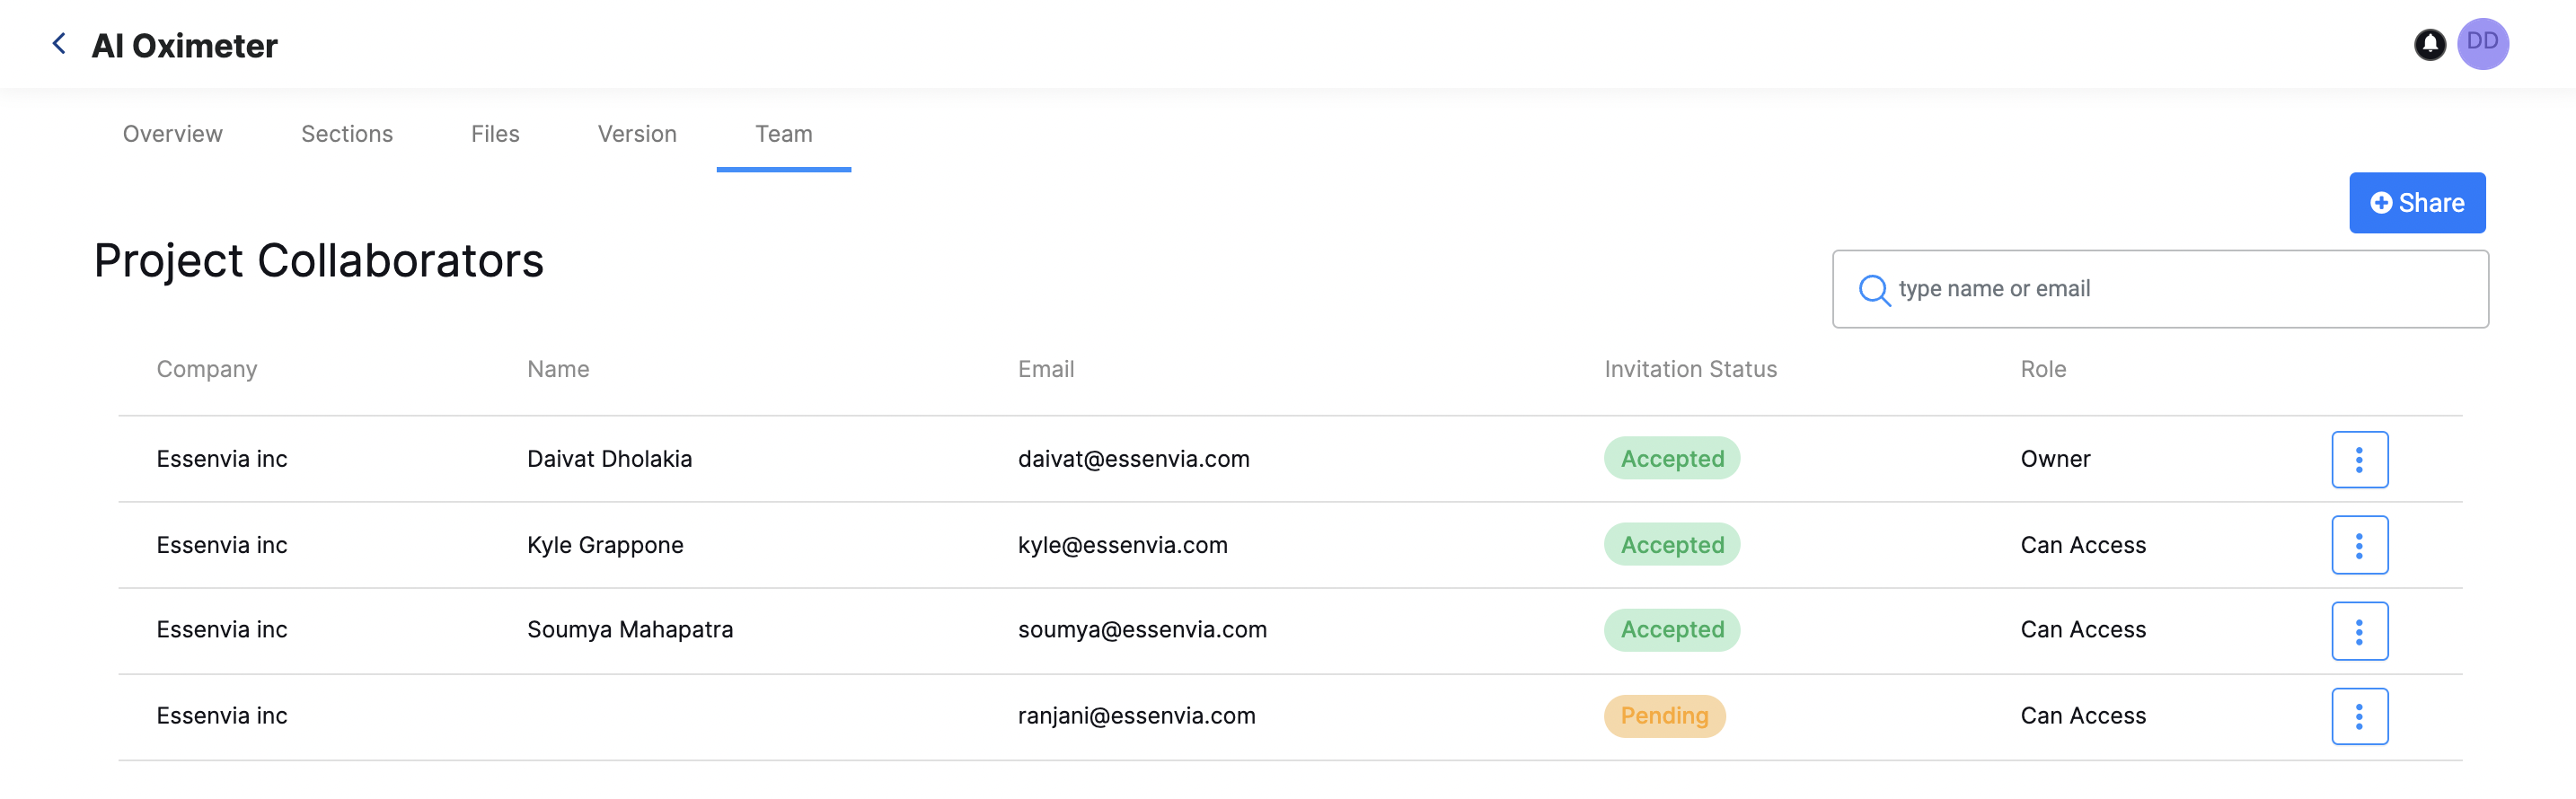Click the Company column header
Image resolution: width=2576 pixels, height=799 pixels.
tap(207, 369)
